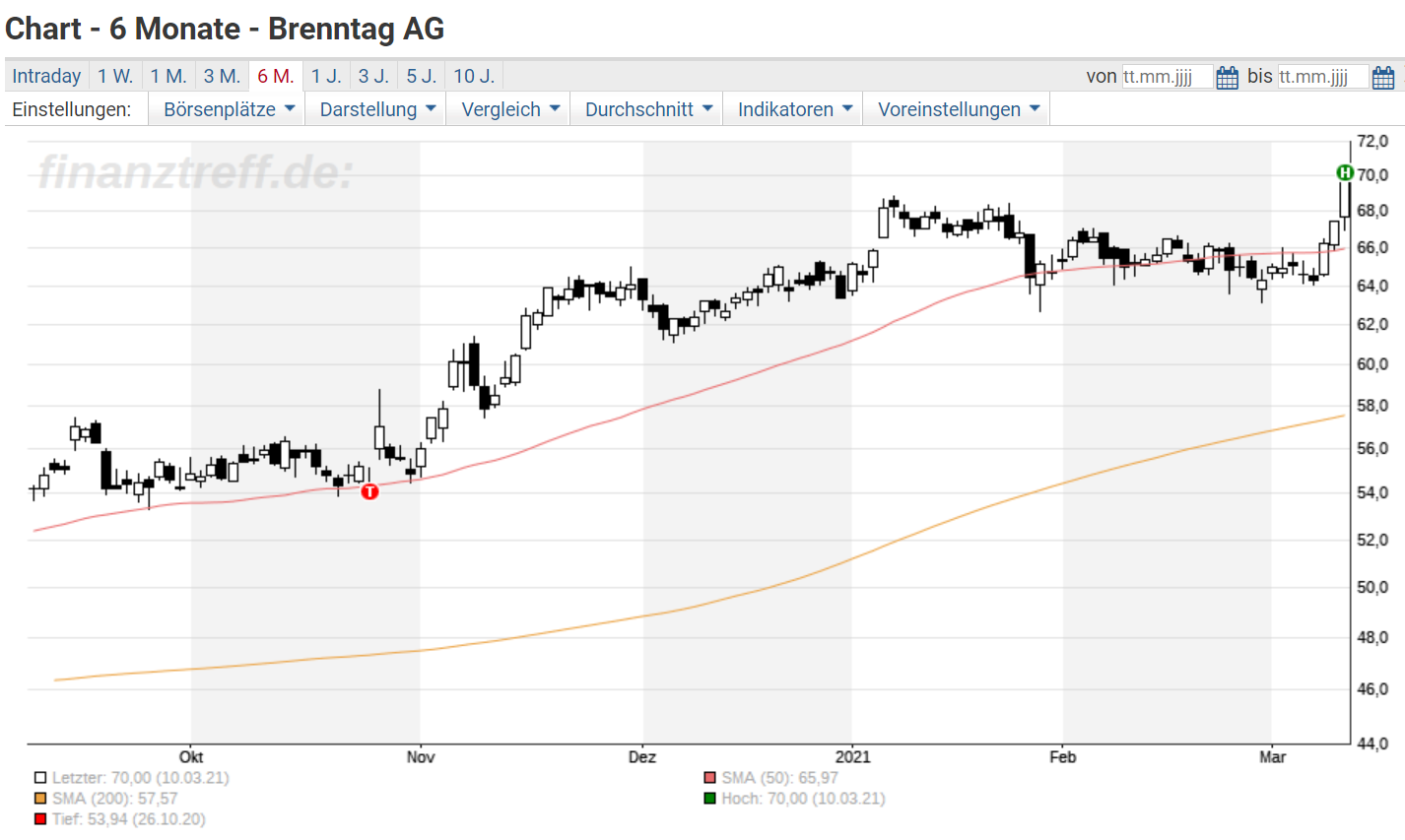Click the green H high marker on chart
The width and height of the screenshot is (1405, 840).
click(x=1344, y=173)
